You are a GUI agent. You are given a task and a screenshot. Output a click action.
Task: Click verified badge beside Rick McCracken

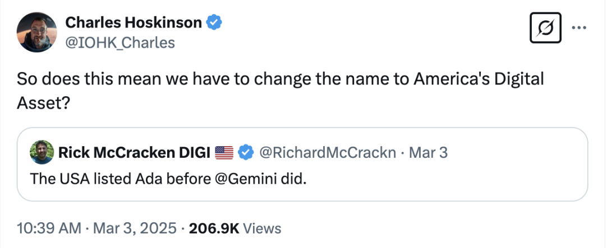[245, 152]
